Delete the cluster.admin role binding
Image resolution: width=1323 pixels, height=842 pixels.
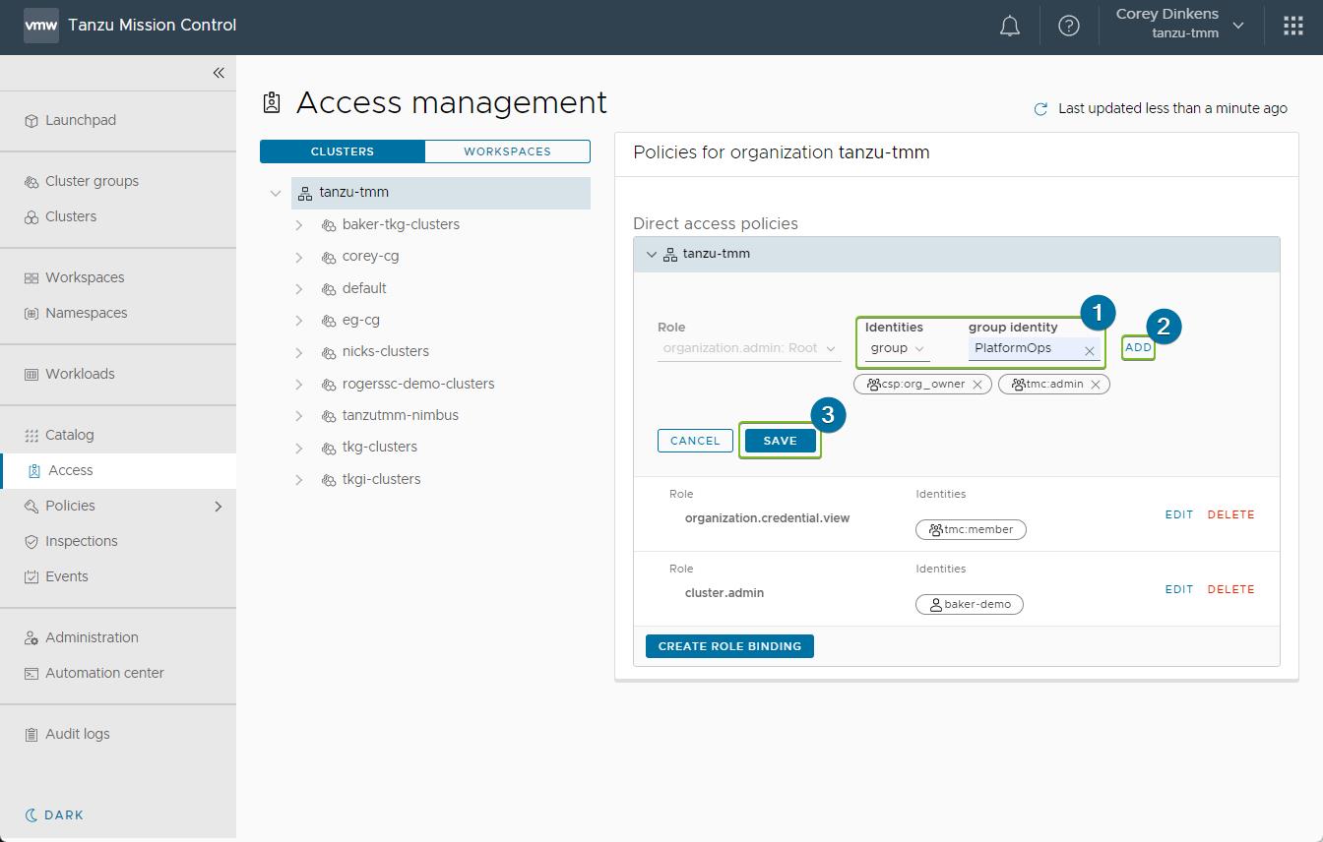[1230, 589]
